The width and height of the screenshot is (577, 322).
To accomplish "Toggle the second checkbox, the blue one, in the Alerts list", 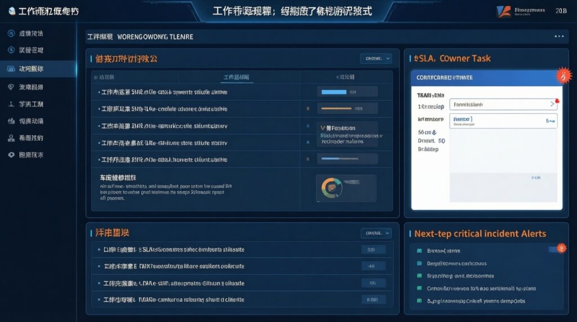I will [x=419, y=263].
